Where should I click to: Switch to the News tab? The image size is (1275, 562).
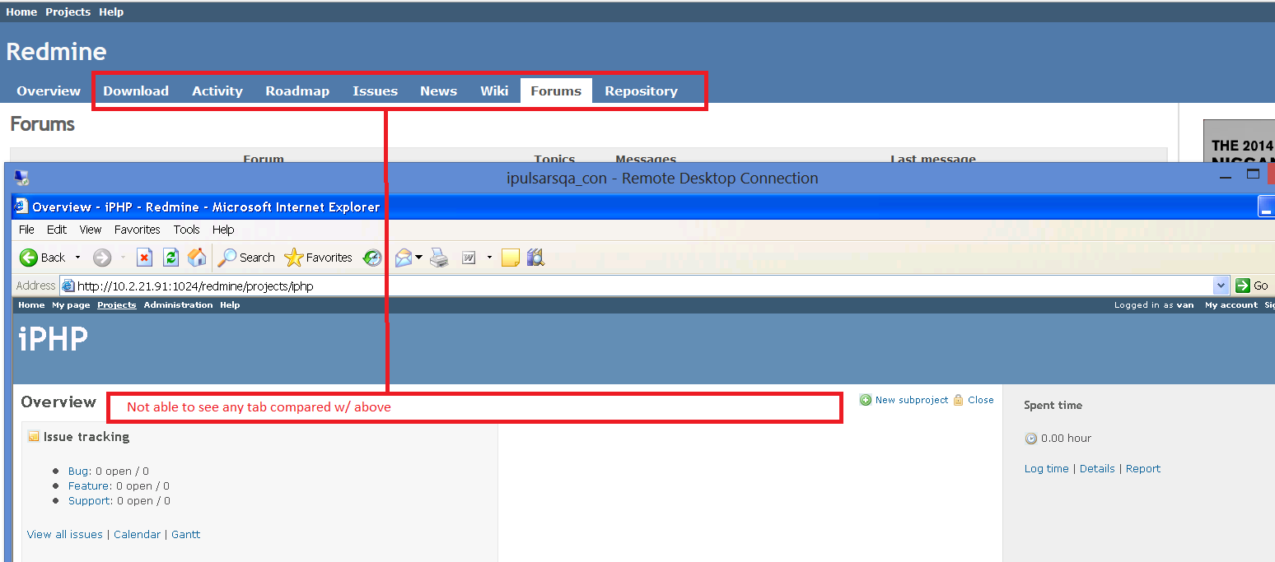[438, 91]
